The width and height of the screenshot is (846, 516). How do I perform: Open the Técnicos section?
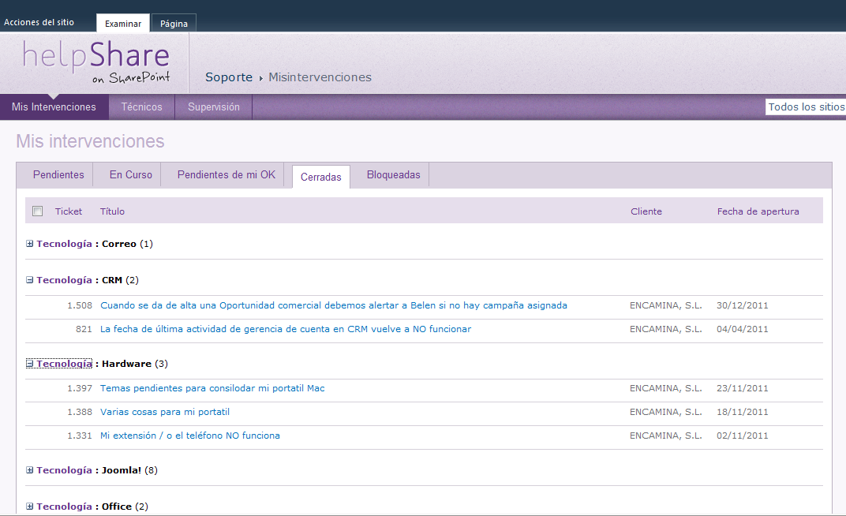pyautogui.click(x=141, y=107)
